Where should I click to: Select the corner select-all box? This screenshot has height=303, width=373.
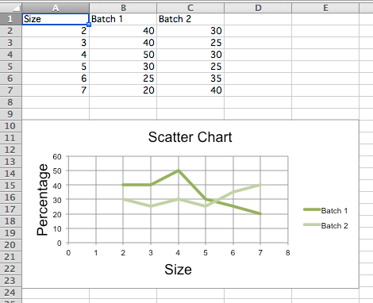10,8
